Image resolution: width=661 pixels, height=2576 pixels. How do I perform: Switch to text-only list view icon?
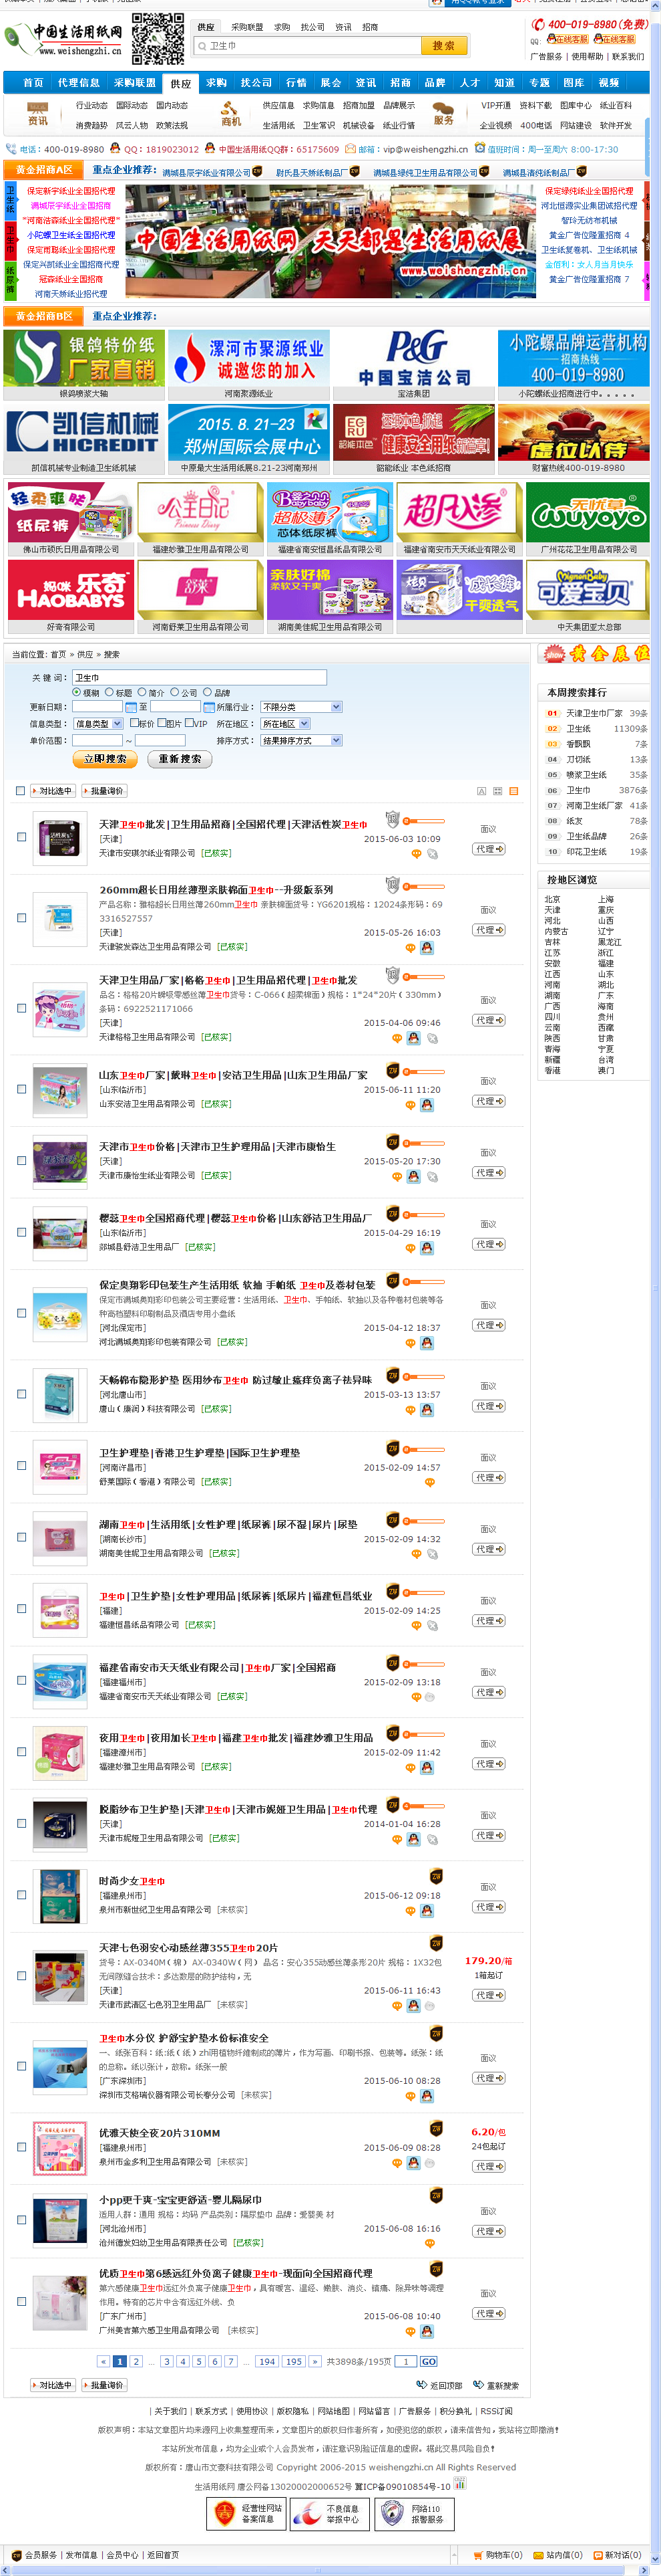[481, 791]
